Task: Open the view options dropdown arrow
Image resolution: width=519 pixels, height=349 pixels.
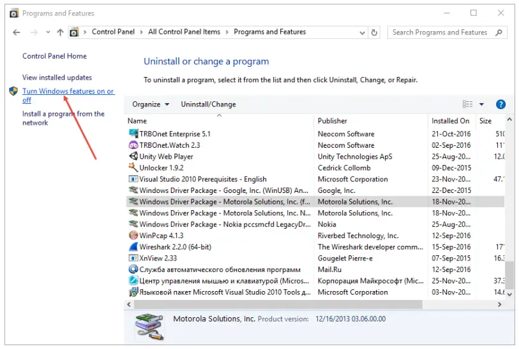Action: (x=482, y=104)
